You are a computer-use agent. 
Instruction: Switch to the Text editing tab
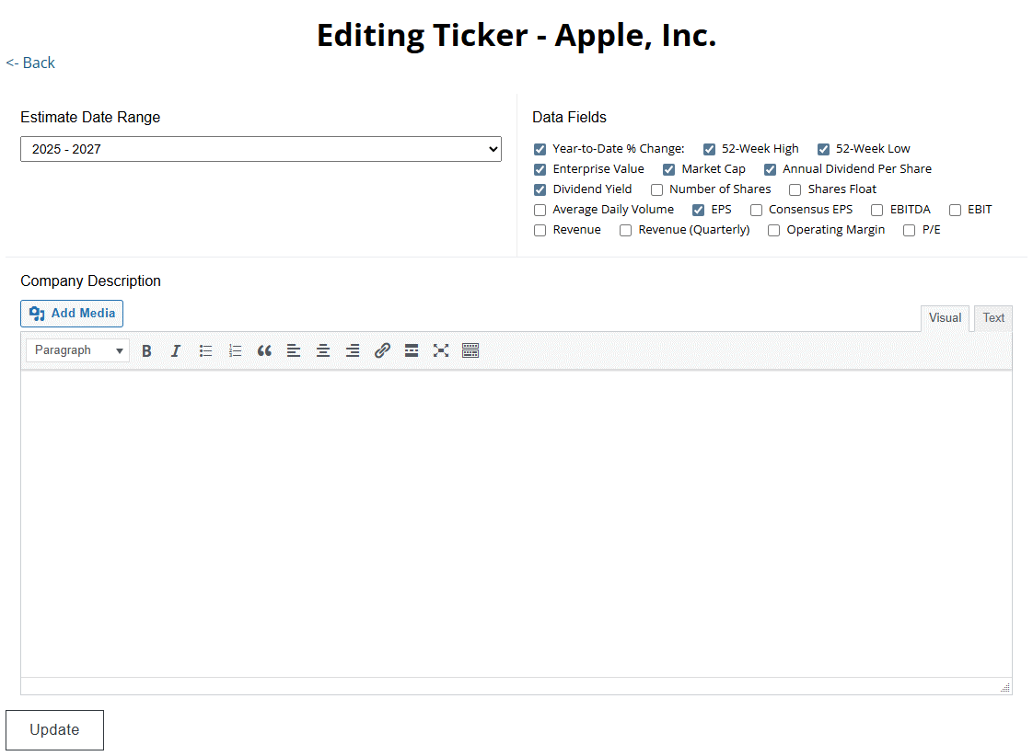click(x=992, y=317)
